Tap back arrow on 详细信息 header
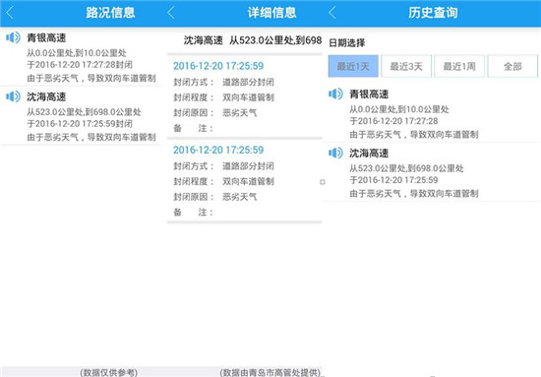The width and height of the screenshot is (541, 377). [x=171, y=13]
